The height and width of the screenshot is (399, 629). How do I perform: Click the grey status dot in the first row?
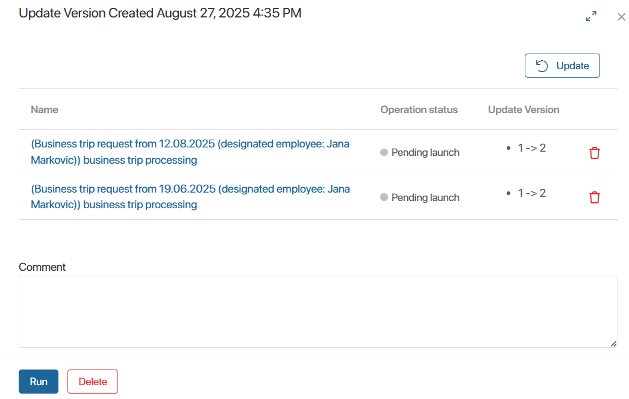coord(384,152)
